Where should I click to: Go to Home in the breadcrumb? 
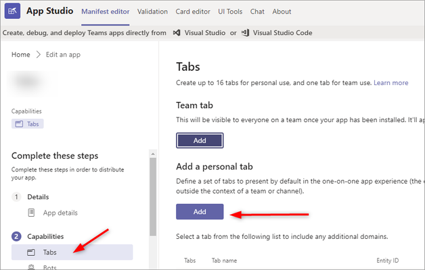coord(20,55)
